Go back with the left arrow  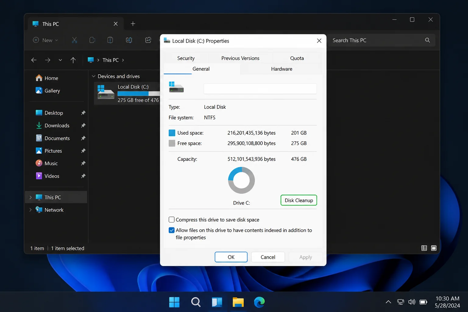coord(34,60)
